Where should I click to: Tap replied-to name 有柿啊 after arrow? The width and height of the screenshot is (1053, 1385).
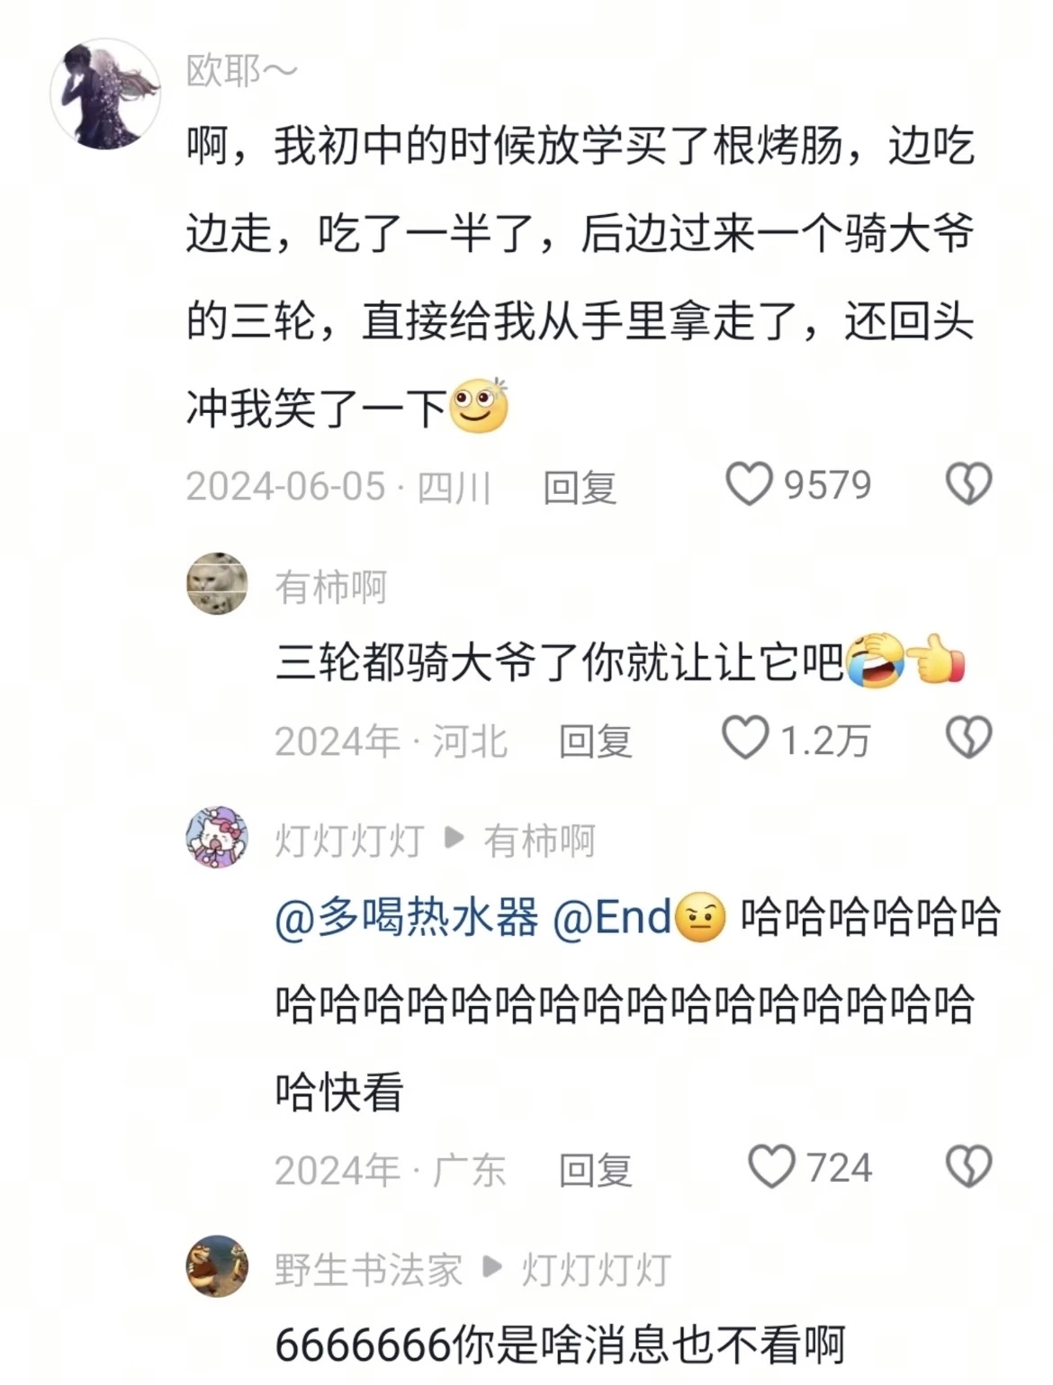click(539, 841)
